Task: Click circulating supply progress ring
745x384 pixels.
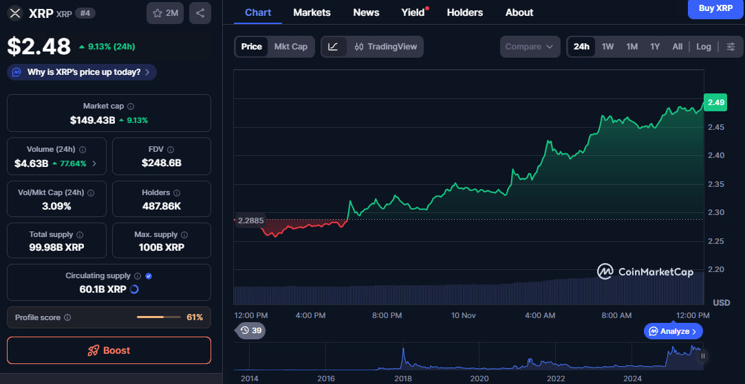Action: tap(134, 289)
